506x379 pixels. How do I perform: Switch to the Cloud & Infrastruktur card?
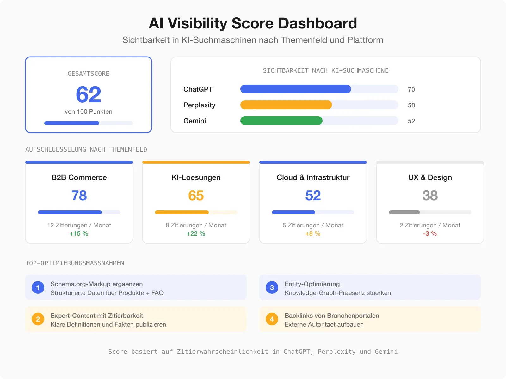coord(313,202)
